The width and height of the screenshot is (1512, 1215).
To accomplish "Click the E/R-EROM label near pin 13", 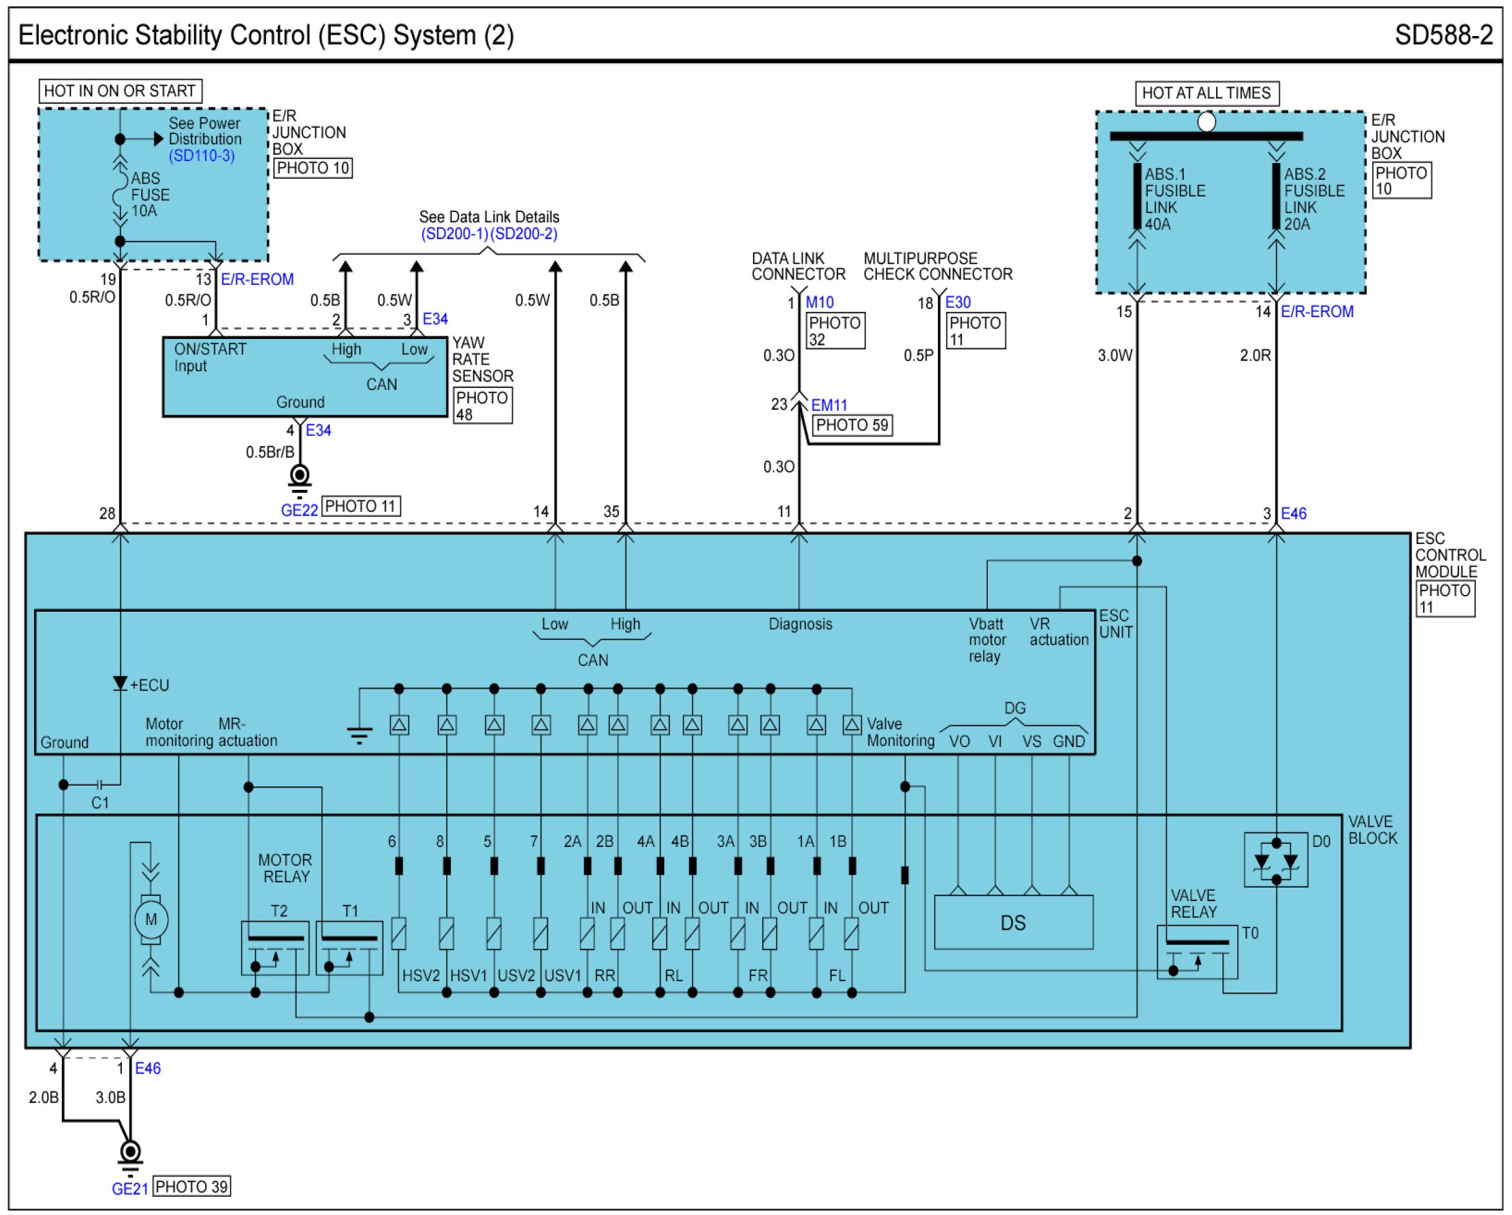I will [257, 279].
